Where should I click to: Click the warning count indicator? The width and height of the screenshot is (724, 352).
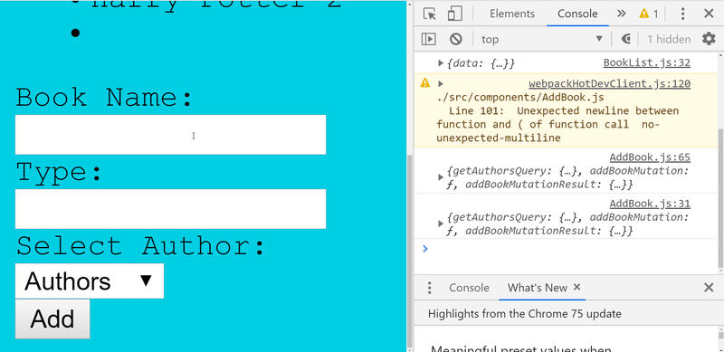click(x=649, y=14)
